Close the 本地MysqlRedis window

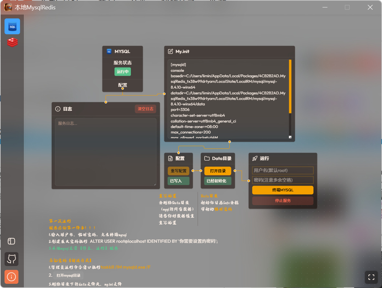click(x=370, y=7)
